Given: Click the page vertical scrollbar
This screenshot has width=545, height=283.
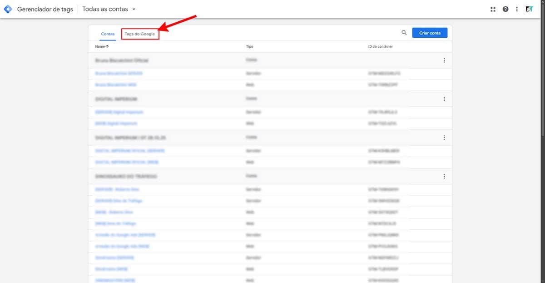Looking at the screenshot, I should click(x=542, y=70).
